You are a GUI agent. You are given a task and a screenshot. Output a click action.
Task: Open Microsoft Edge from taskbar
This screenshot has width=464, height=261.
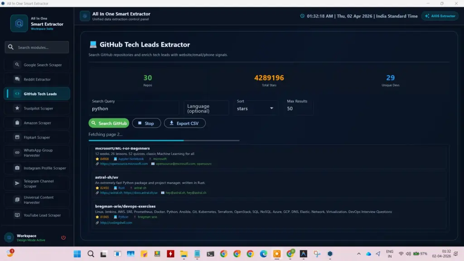263,254
